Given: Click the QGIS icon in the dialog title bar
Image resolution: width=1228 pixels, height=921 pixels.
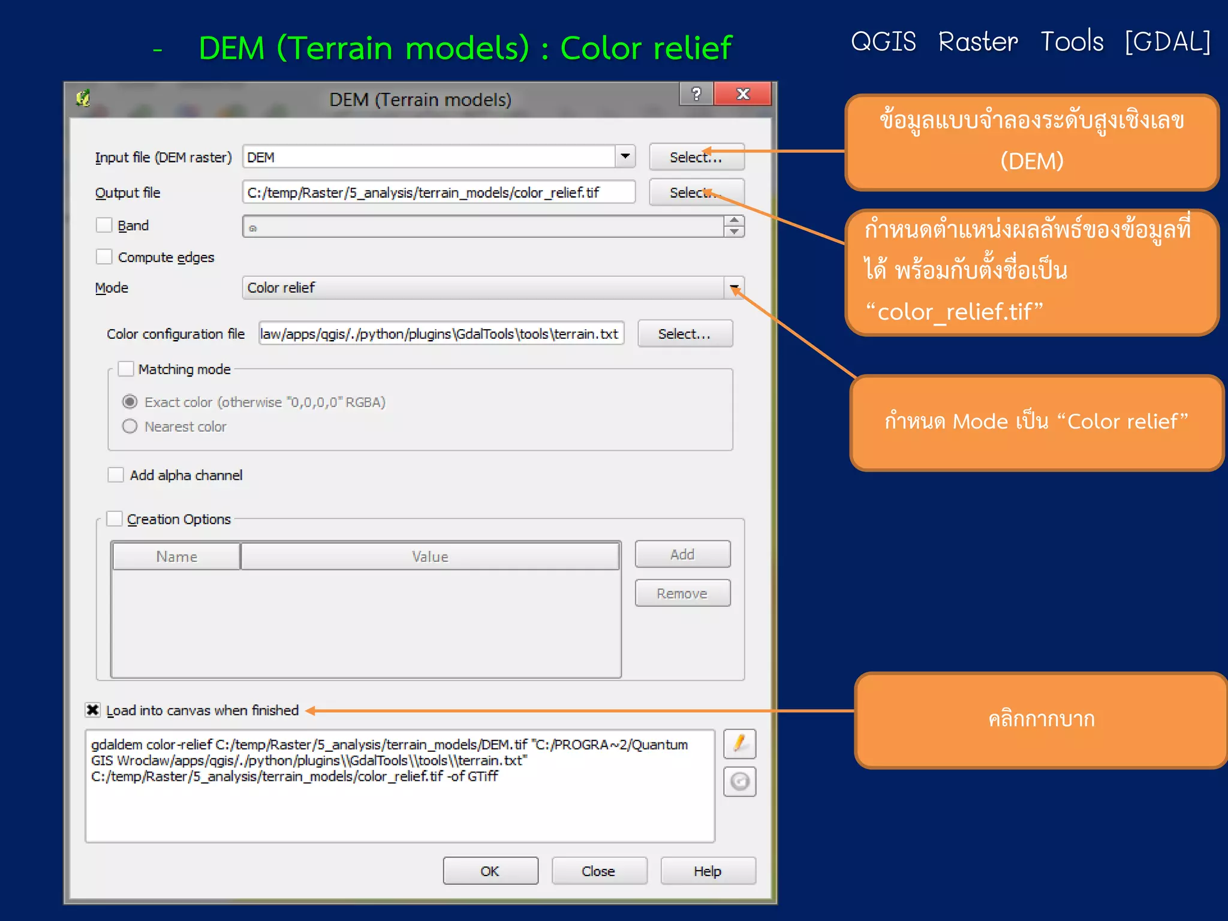Looking at the screenshot, I should tap(84, 98).
